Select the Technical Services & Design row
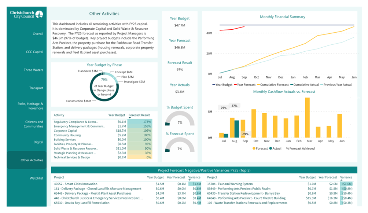Image resolution: width=368 pixels, height=213 pixels. click(103, 158)
